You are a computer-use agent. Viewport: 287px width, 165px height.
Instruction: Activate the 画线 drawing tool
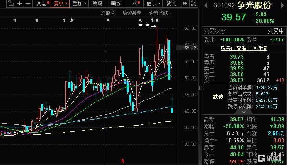pos(116,4)
